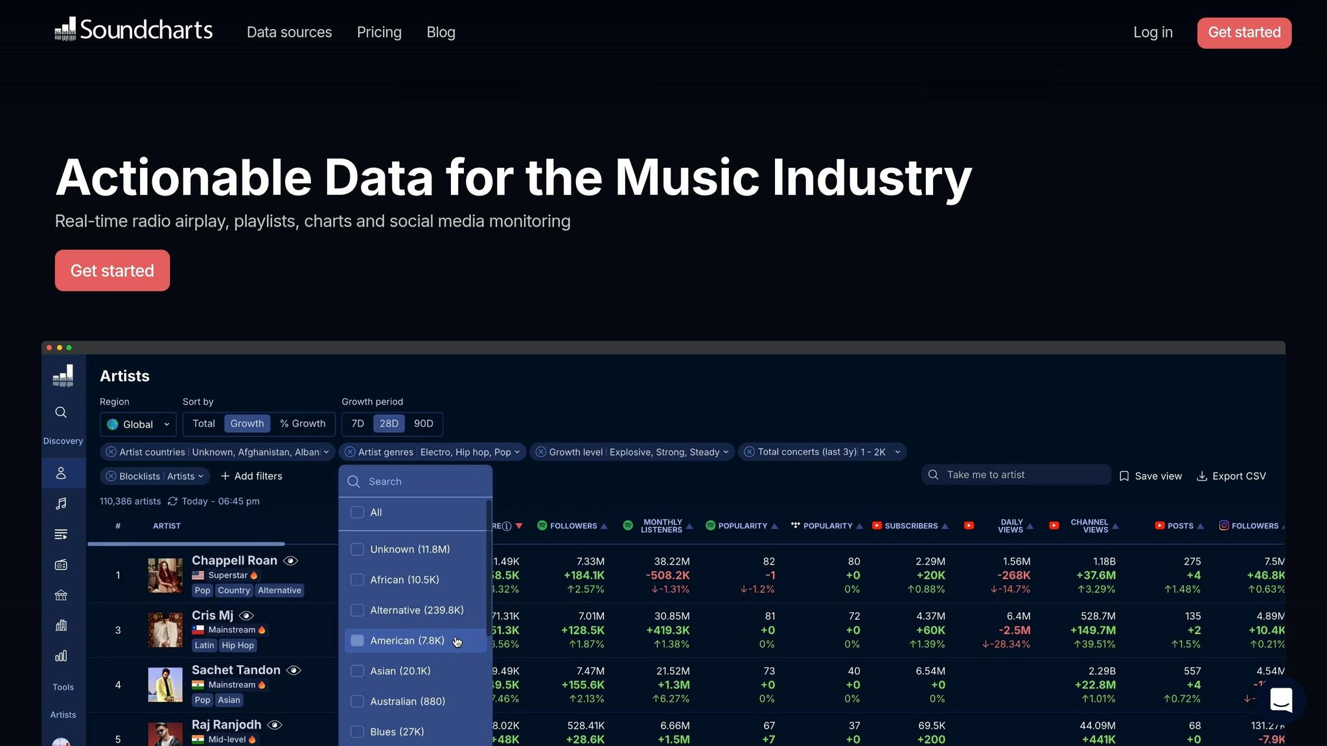This screenshot has width=1327, height=746.
Task: Expand the Blocklists Artists dropdown
Action: click(x=201, y=476)
